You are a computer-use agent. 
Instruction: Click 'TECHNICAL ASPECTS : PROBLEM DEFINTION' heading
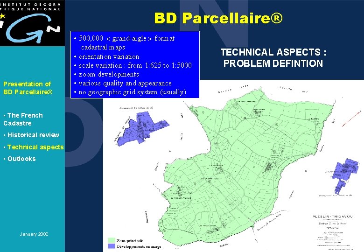(x=273, y=57)
